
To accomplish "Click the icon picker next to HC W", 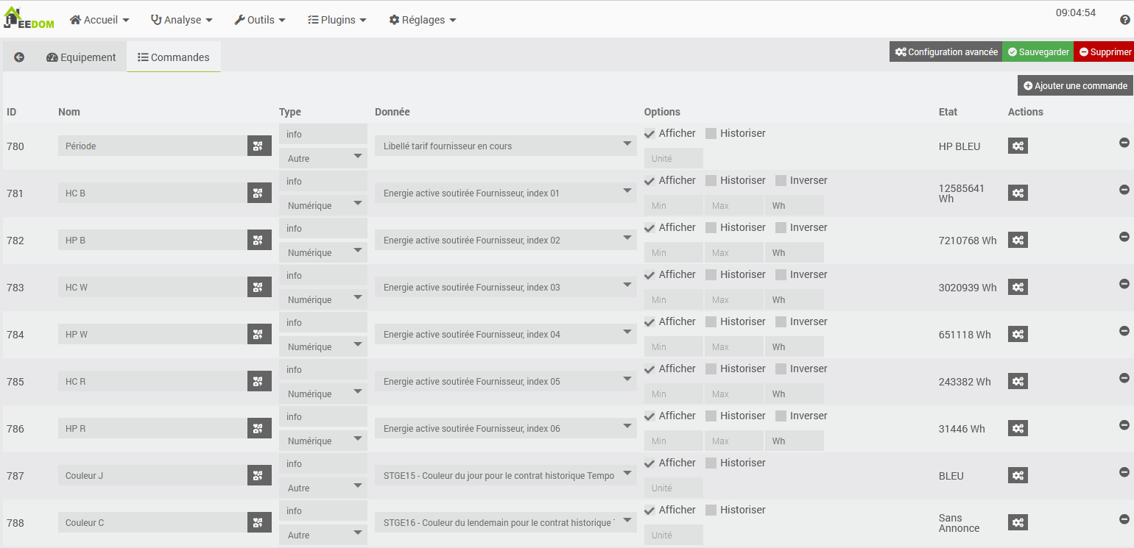I will (259, 287).
